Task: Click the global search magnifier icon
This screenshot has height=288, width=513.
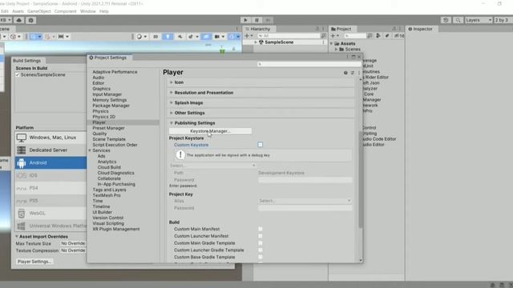Action: 458,20
